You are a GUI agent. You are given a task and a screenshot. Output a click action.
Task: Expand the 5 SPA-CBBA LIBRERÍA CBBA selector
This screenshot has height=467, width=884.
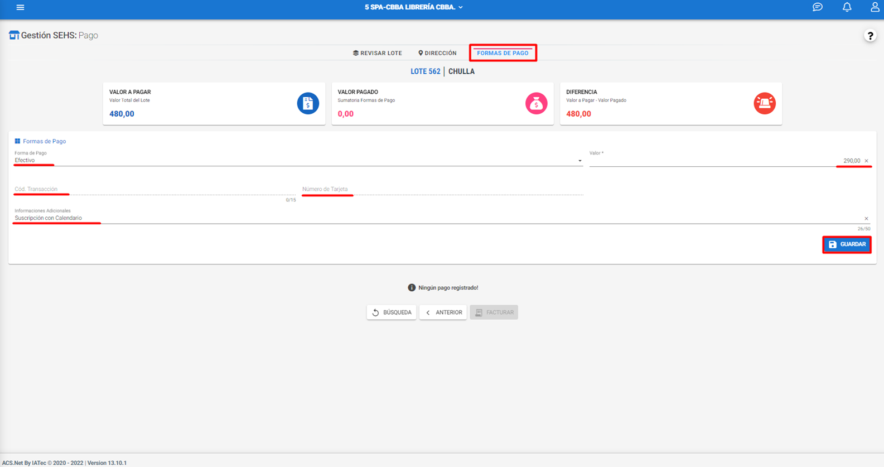click(x=414, y=7)
